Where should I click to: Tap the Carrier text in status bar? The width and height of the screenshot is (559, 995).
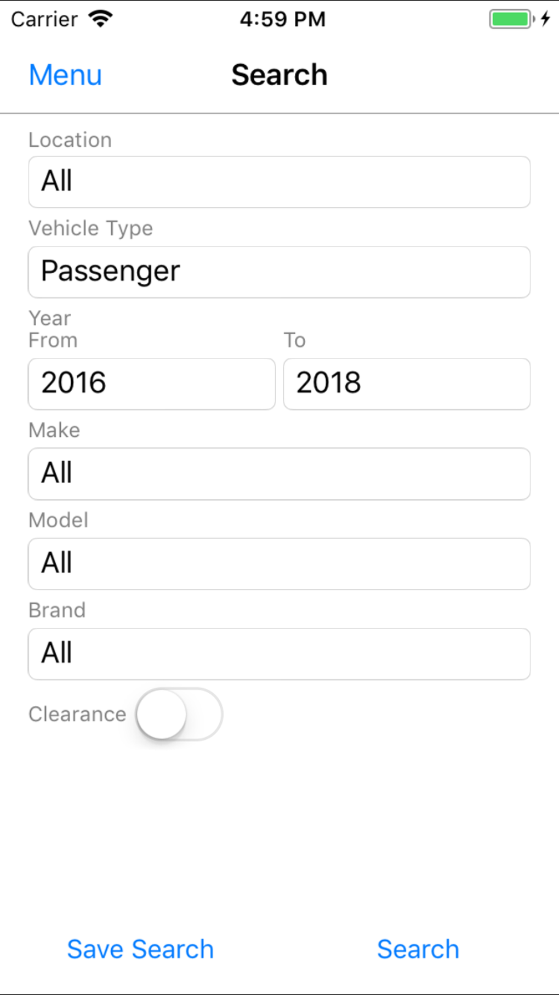pyautogui.click(x=44, y=20)
